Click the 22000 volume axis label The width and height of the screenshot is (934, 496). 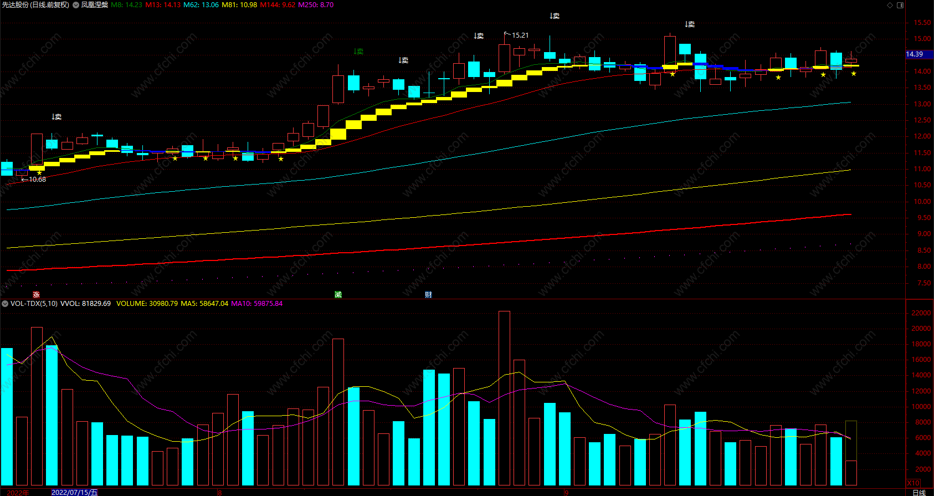[921, 313]
